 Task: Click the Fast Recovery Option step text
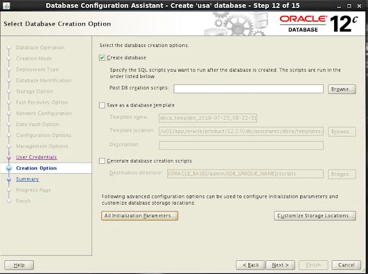42,103
